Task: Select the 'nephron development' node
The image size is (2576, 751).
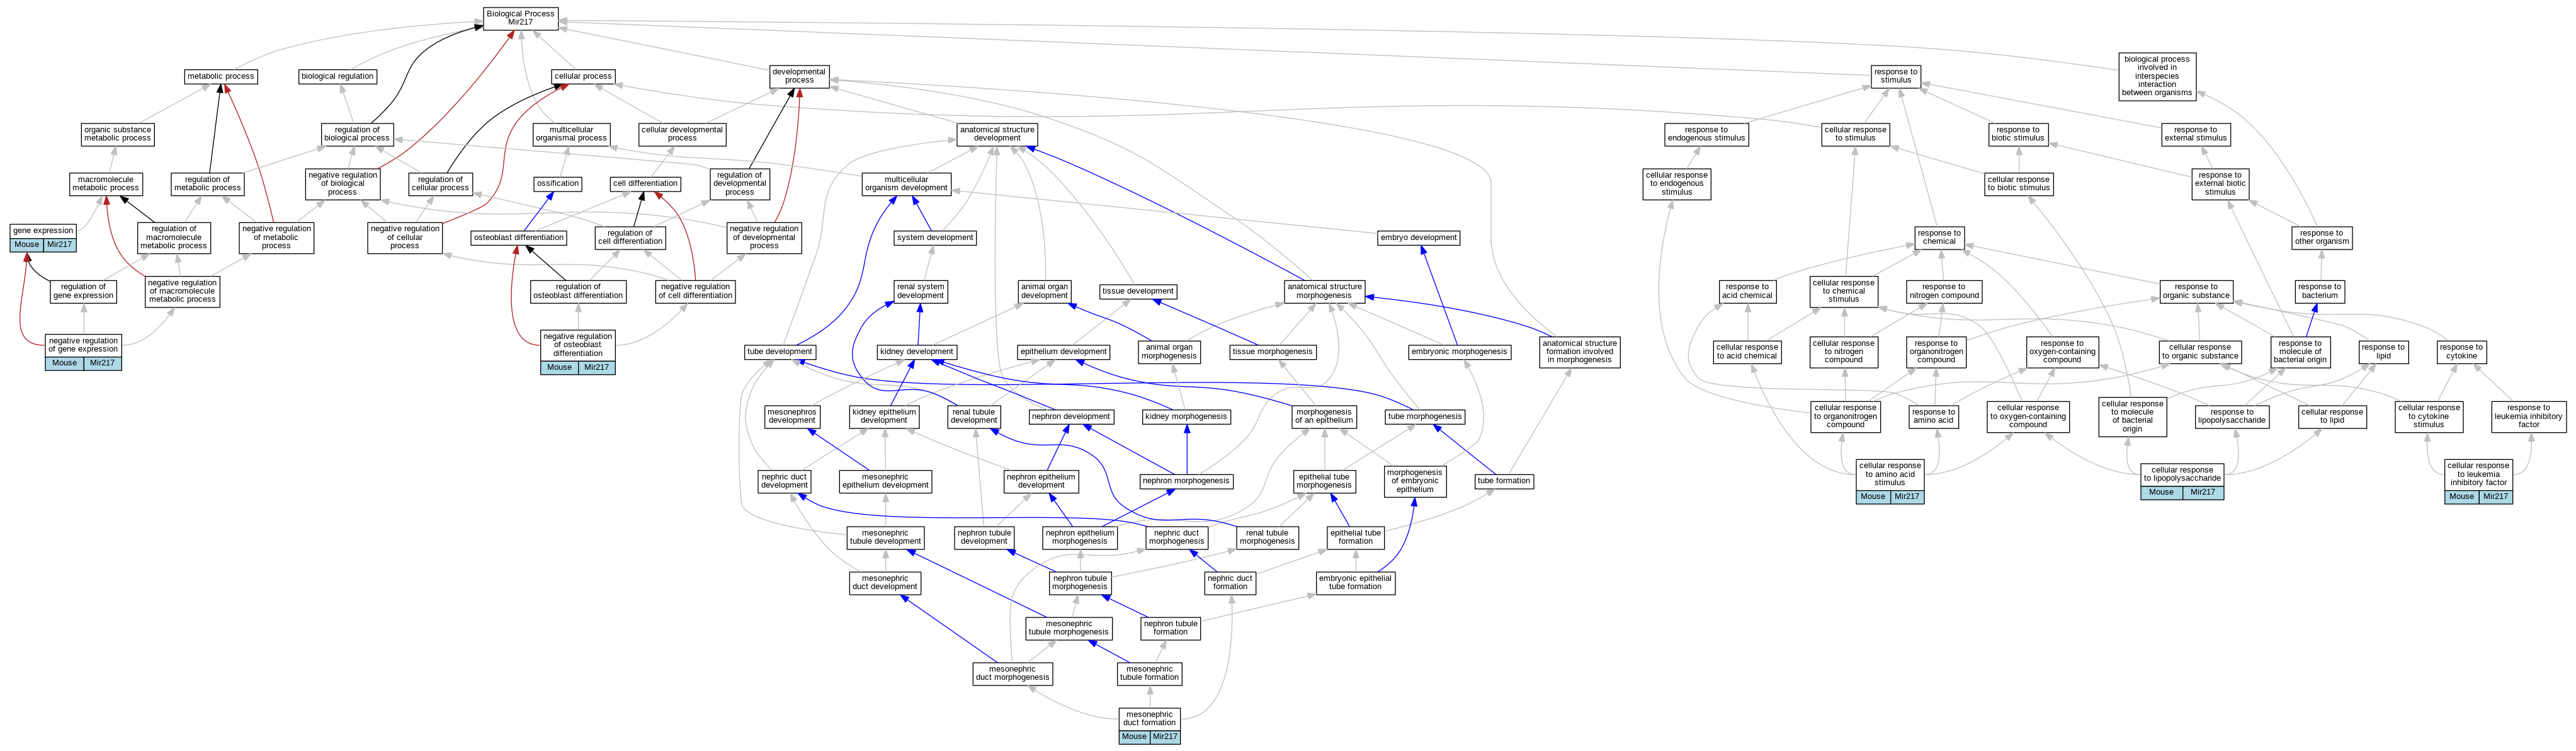Action: point(1071,417)
